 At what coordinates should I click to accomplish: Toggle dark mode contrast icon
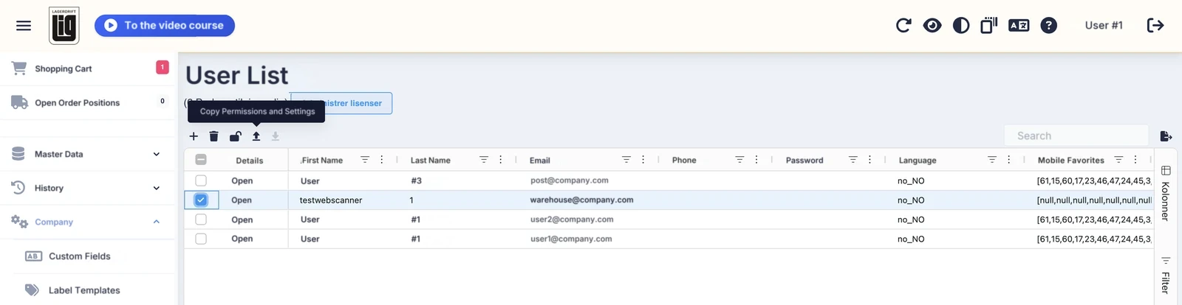(961, 26)
